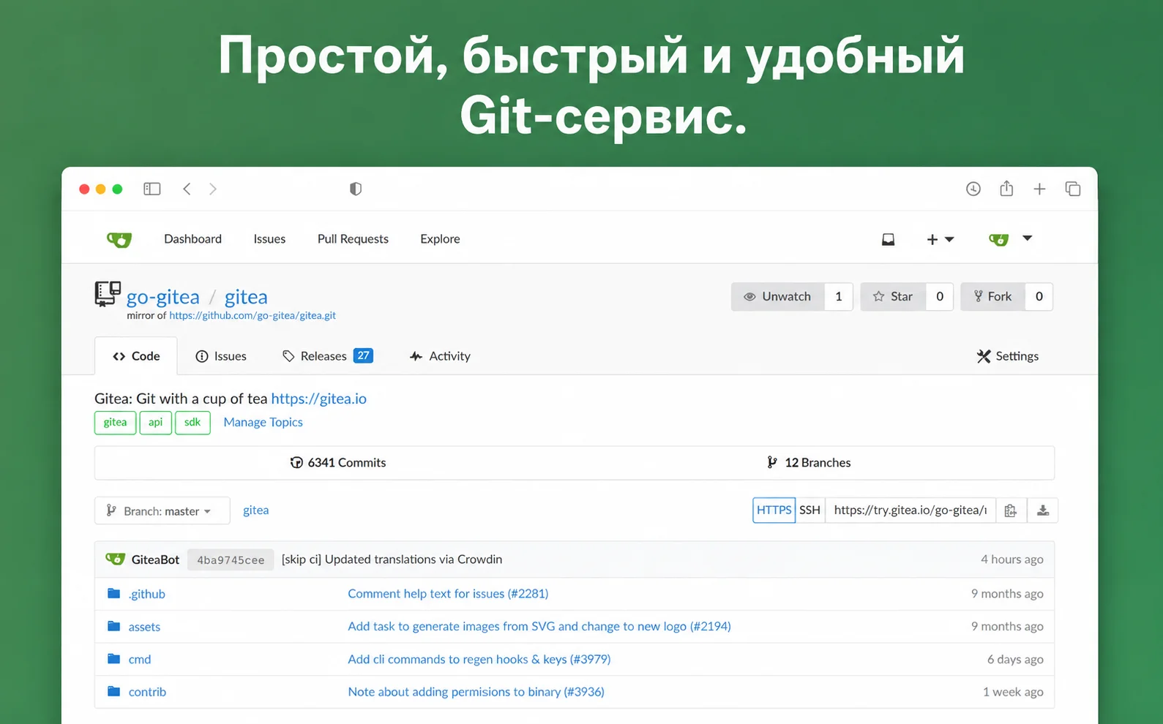The image size is (1163, 724).
Task: Open commit 'Add cli commands to regen hooks'
Action: point(479,659)
